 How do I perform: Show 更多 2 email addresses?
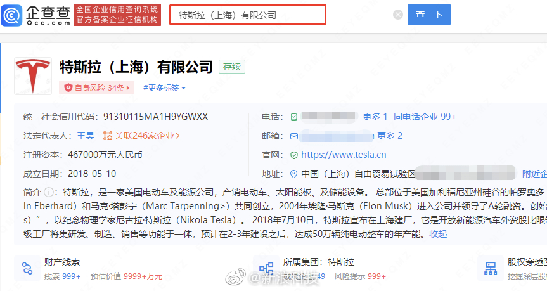pos(390,136)
